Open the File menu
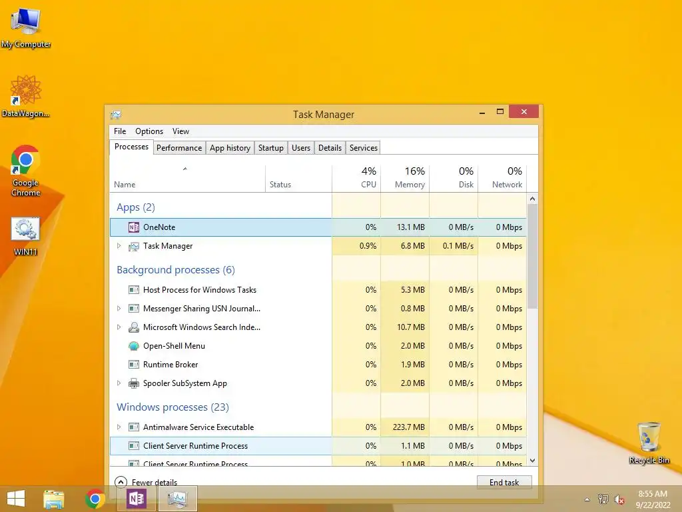 point(120,131)
